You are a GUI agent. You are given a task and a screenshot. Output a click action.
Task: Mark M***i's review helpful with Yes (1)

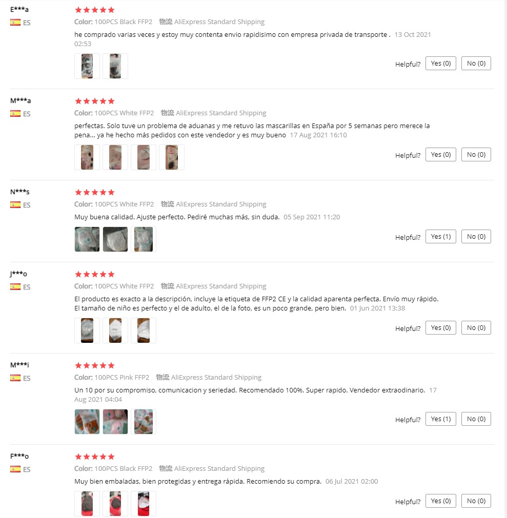tap(440, 419)
